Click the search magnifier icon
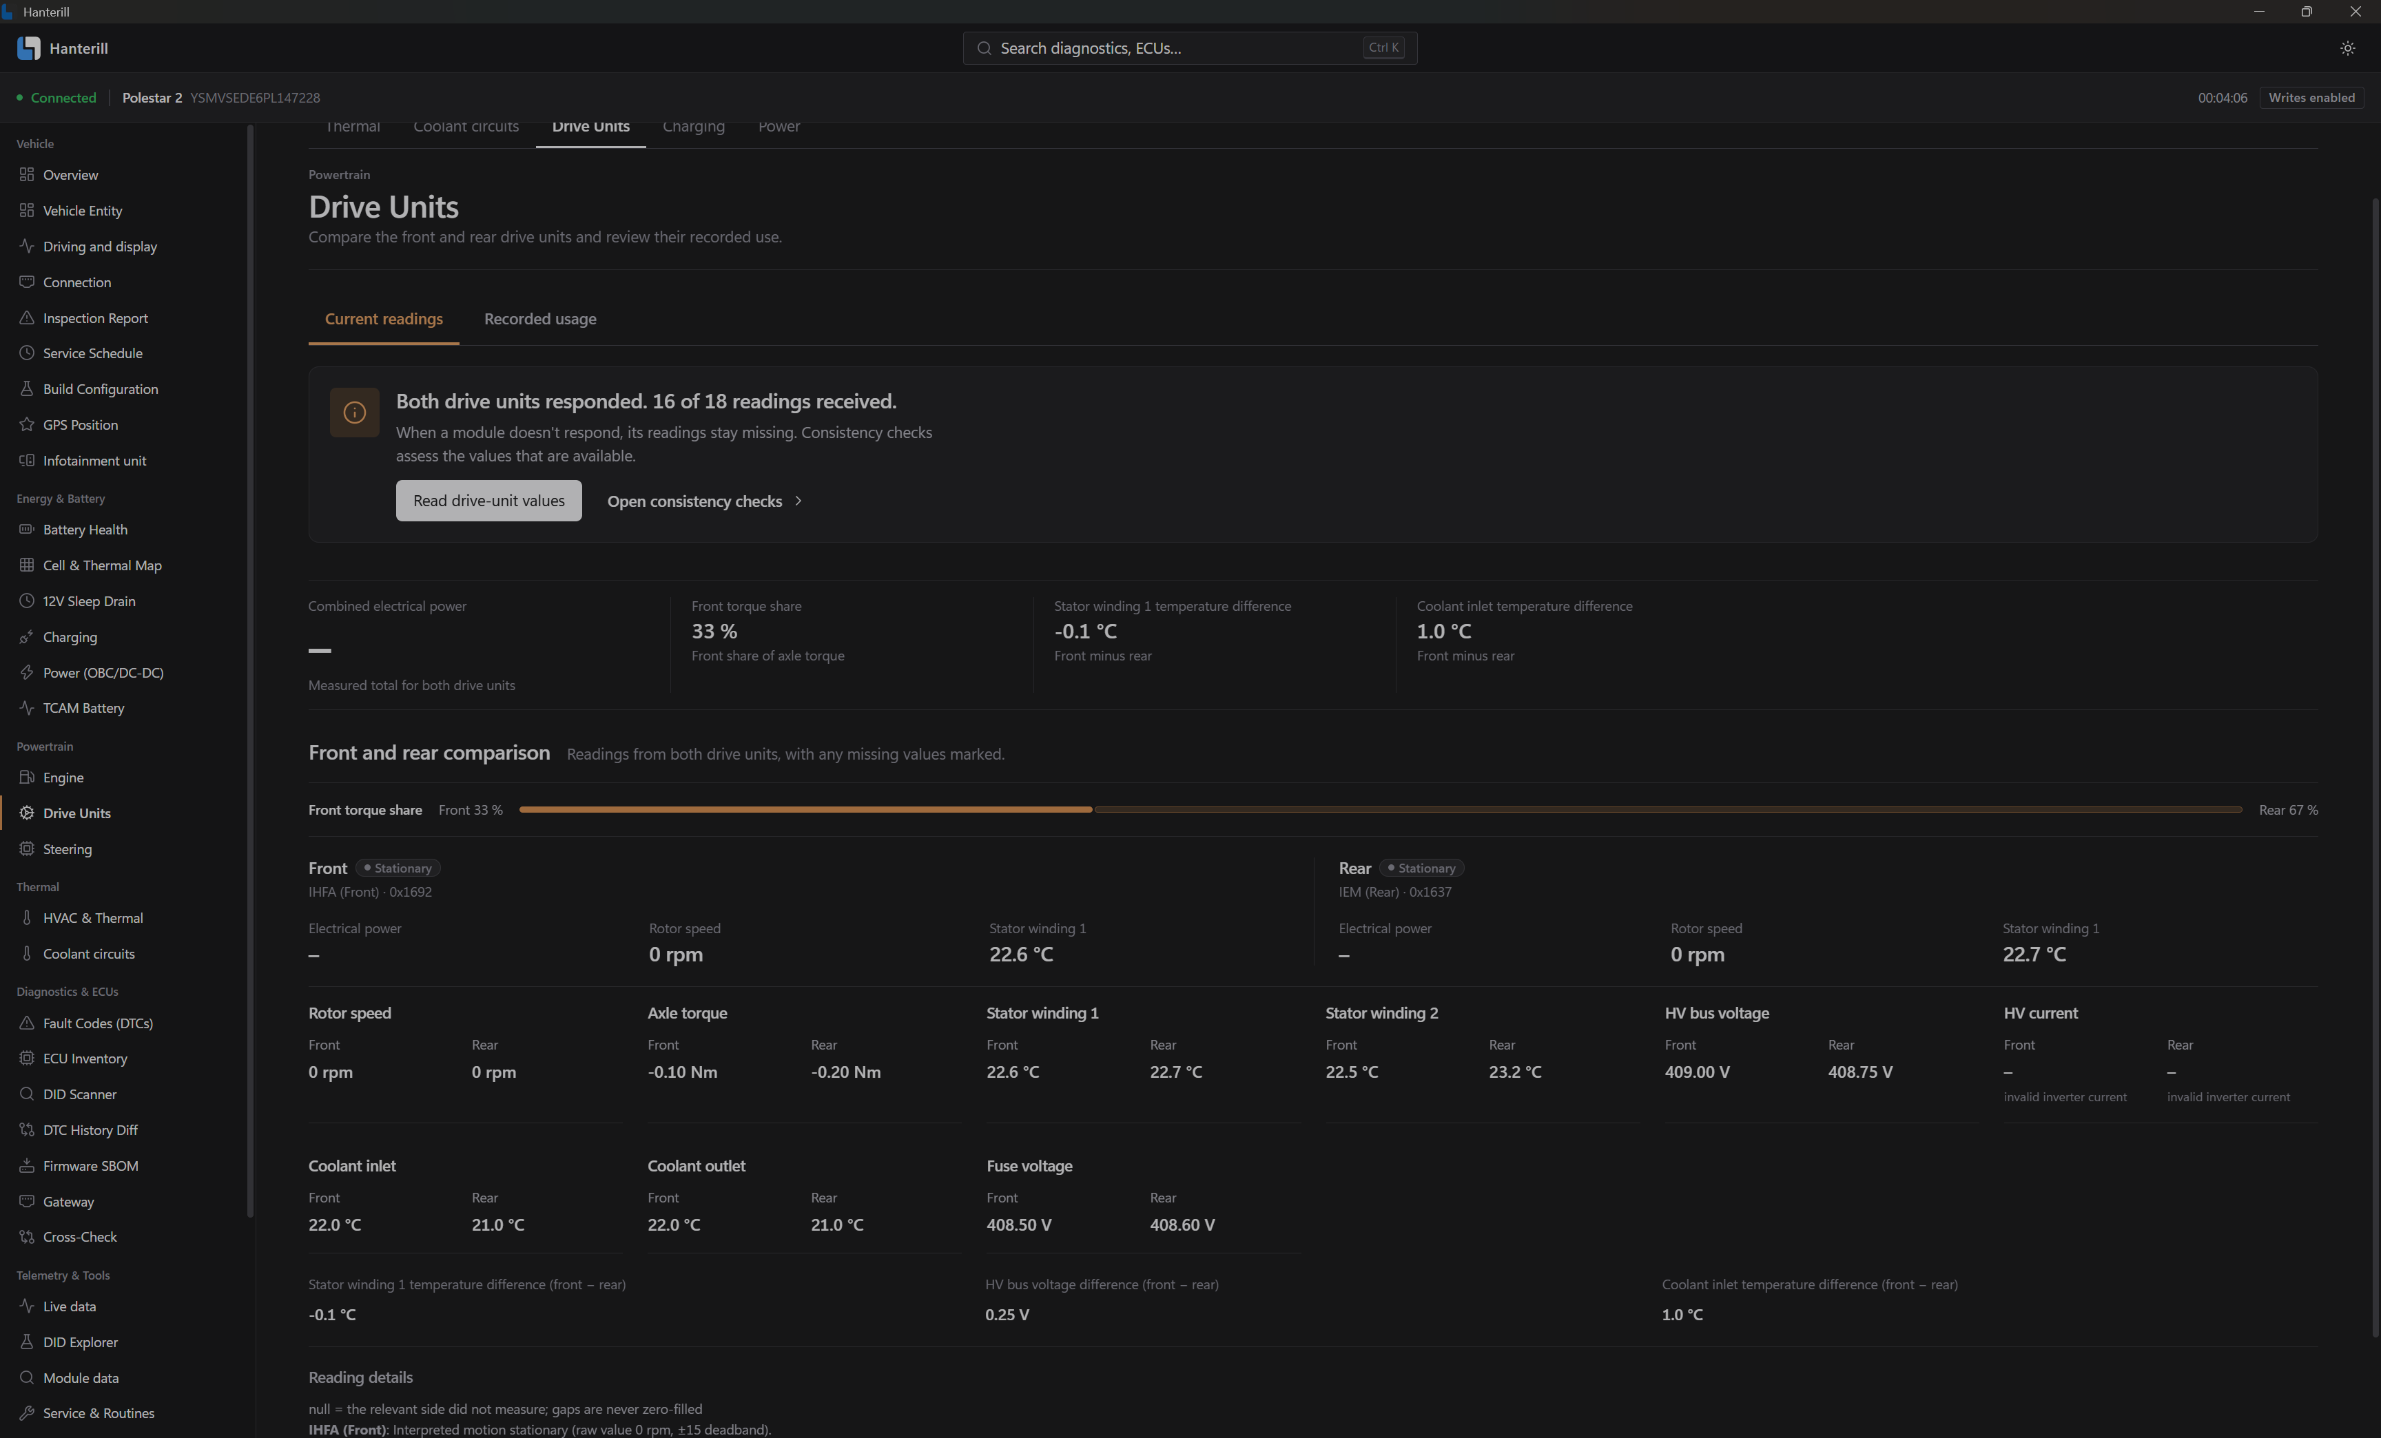 point(984,48)
